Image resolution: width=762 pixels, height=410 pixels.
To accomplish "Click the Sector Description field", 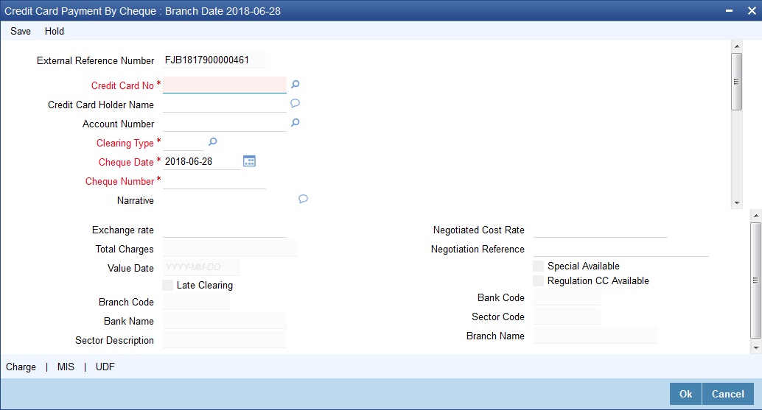I will tap(225, 339).
